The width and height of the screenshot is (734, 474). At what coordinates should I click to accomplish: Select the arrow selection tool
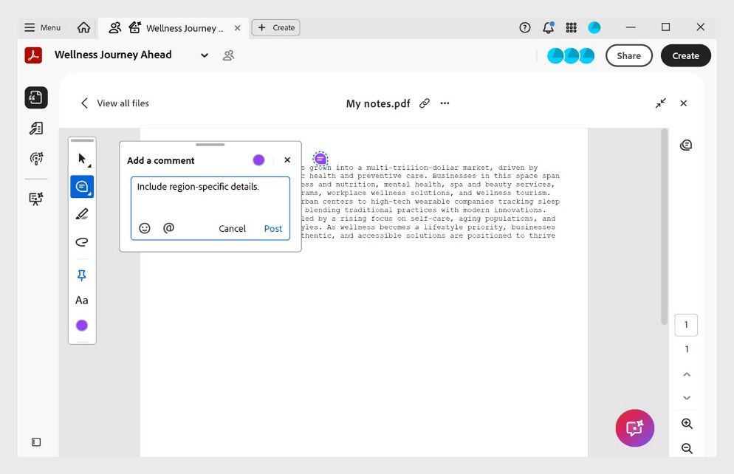pyautogui.click(x=81, y=157)
